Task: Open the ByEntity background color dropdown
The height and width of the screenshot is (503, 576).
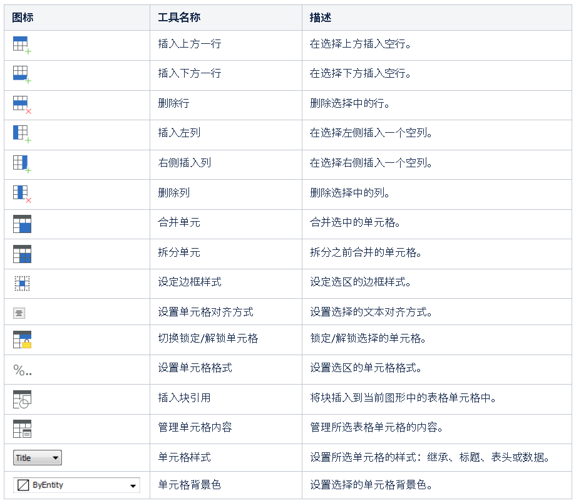Action: click(x=133, y=485)
